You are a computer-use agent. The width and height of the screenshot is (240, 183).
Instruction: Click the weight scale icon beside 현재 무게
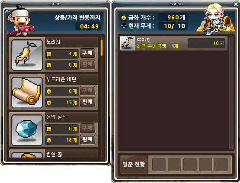124,26
